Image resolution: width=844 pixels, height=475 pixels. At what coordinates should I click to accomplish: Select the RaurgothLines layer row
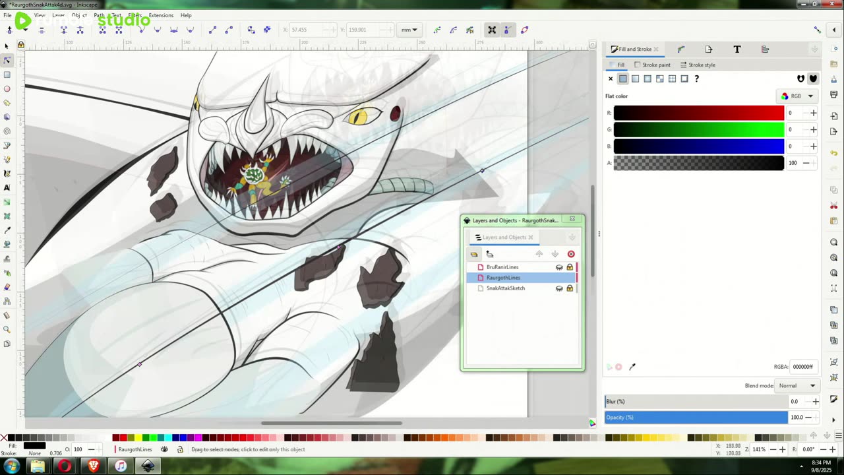click(x=522, y=278)
